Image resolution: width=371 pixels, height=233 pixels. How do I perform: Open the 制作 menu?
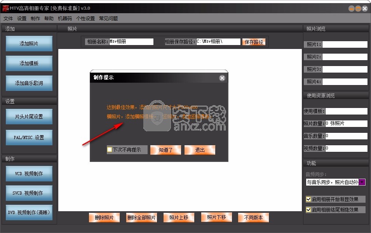point(35,19)
